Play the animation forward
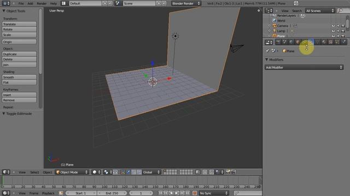The height and width of the screenshot is (196, 350). click(177, 193)
